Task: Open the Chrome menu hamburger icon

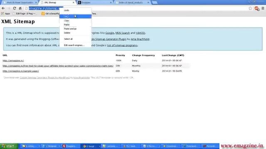Action: point(263,8)
